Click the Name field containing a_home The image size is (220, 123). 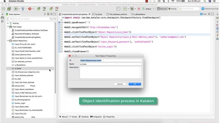[x=111, y=64]
